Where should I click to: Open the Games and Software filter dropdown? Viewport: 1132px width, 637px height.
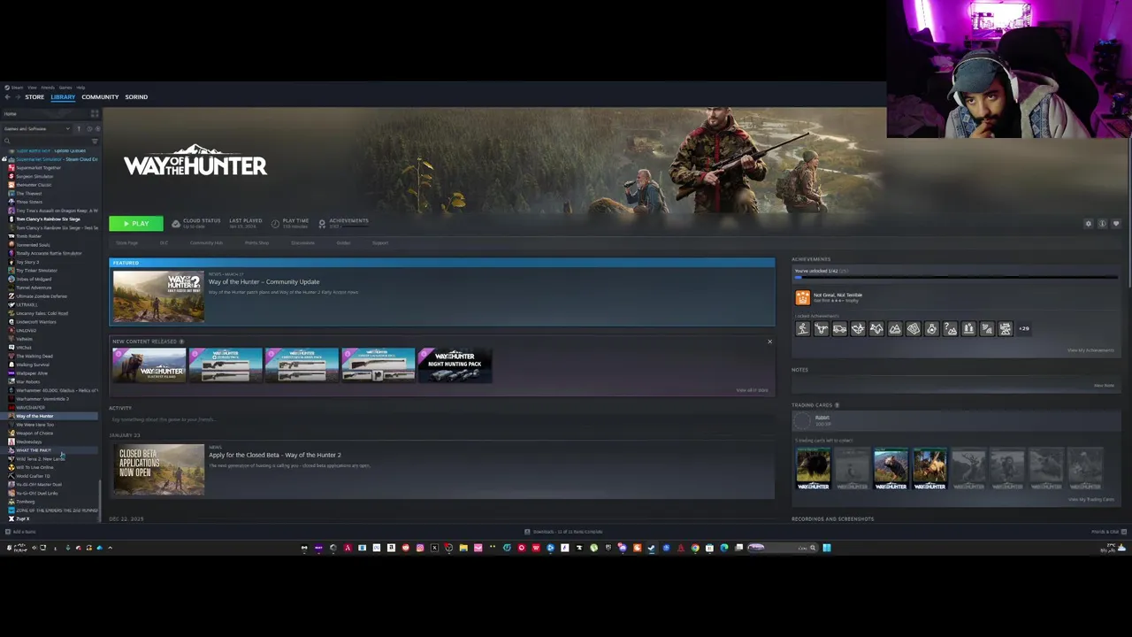pyautogui.click(x=37, y=129)
